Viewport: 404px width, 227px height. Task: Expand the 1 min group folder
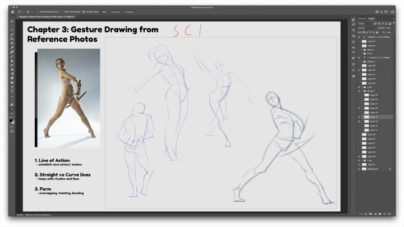[362, 160]
